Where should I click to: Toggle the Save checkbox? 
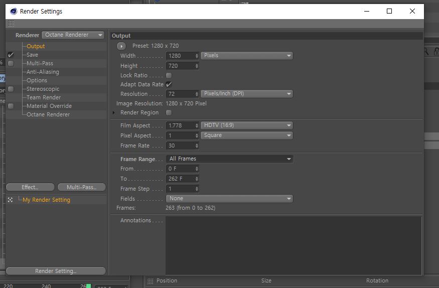coord(11,55)
